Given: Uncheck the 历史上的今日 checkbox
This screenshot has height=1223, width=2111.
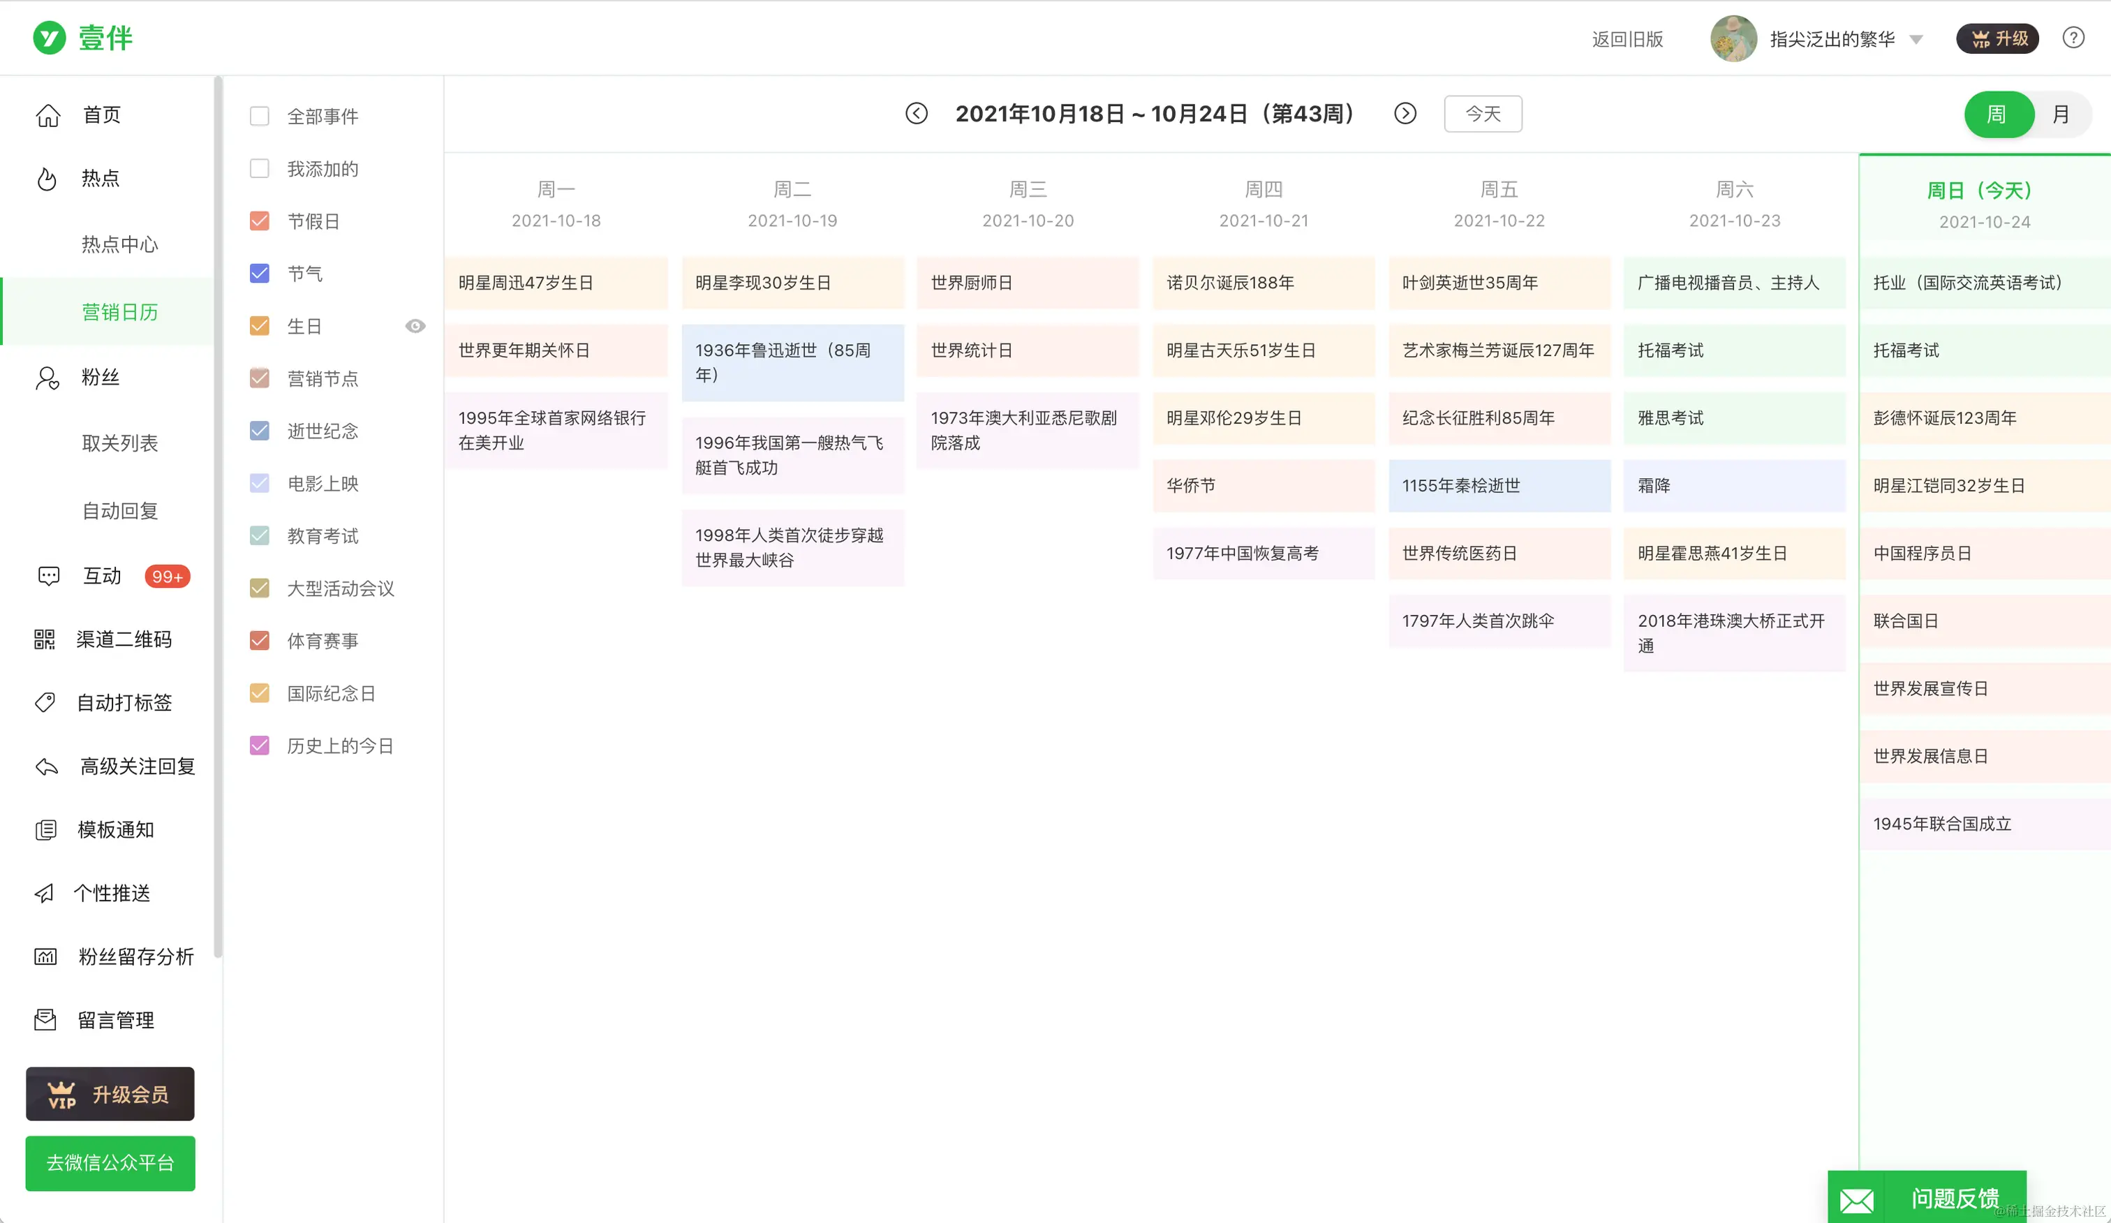Looking at the screenshot, I should click(x=260, y=746).
